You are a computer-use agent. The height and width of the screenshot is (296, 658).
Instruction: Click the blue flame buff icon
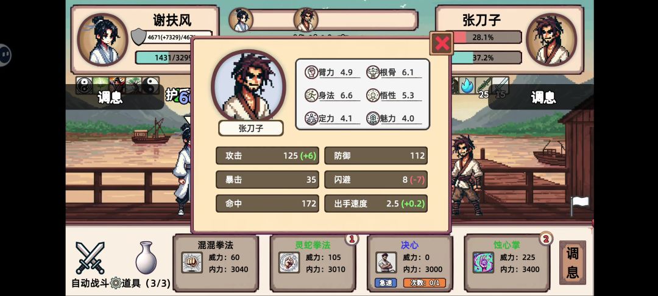pyautogui.click(x=467, y=85)
